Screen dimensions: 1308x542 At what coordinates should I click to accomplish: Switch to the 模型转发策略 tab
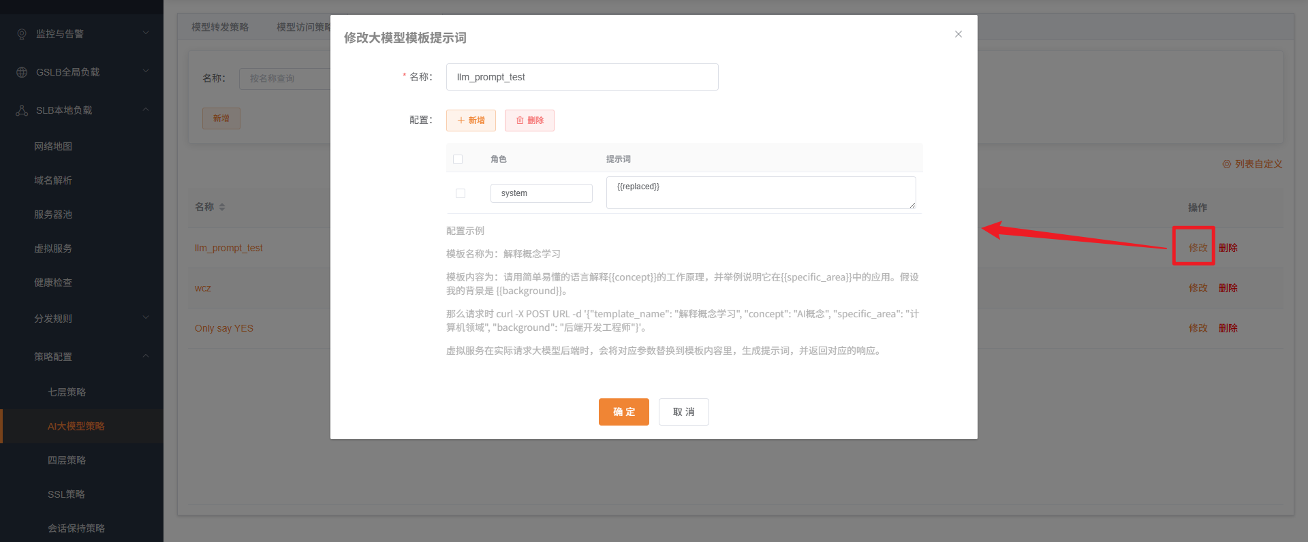pos(220,27)
